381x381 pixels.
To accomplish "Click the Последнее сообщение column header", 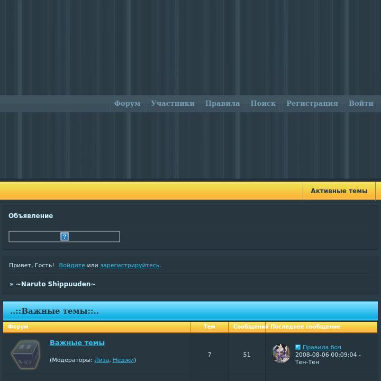I will click(x=305, y=326).
